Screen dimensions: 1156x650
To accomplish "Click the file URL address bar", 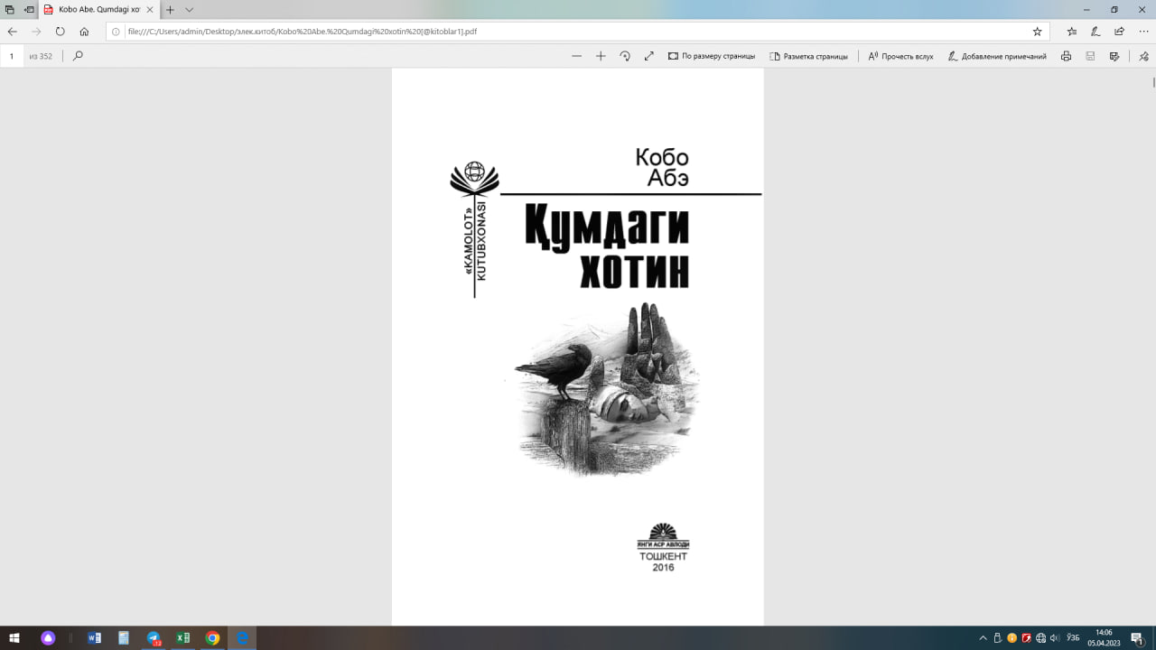I will [578, 31].
